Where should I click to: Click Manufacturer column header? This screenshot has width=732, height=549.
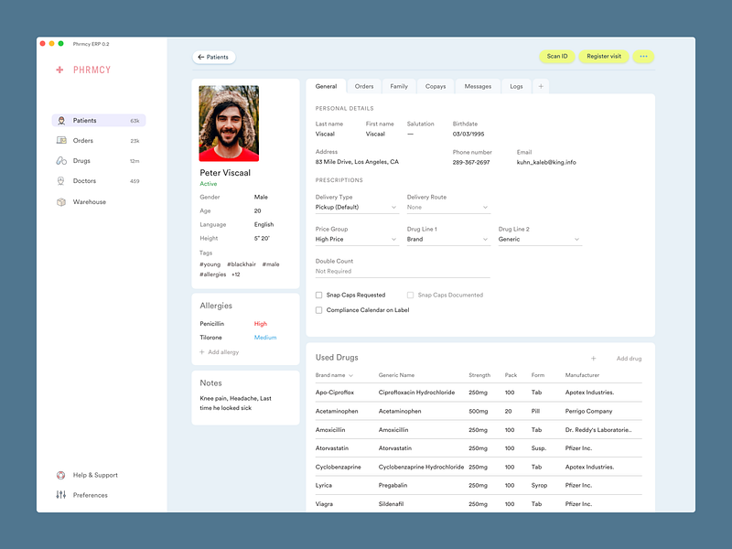[x=582, y=375]
